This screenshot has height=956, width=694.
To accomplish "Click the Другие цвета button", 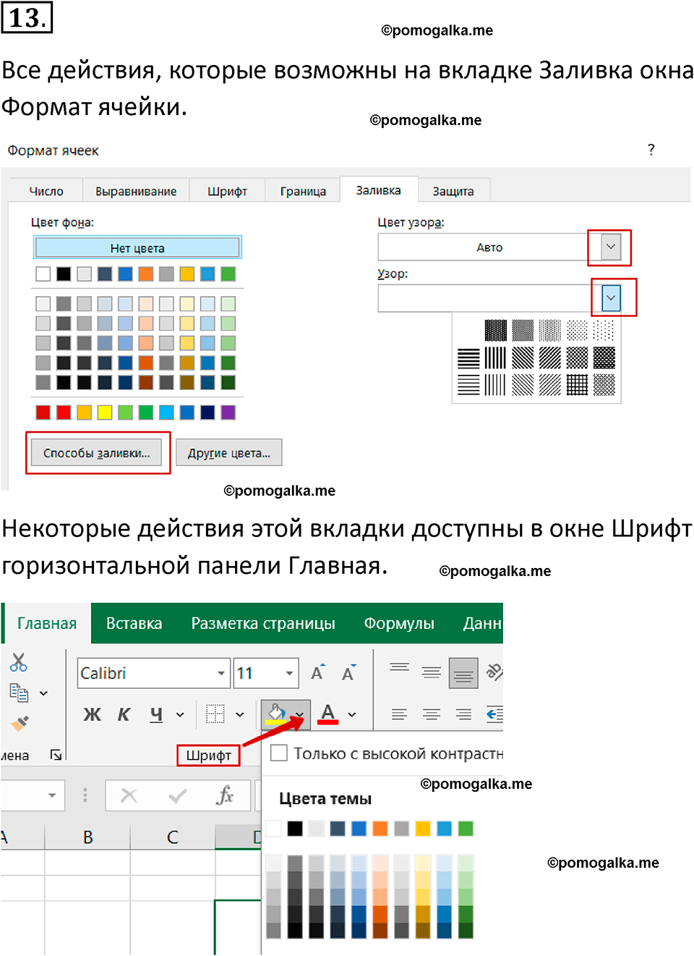I will coord(229,453).
